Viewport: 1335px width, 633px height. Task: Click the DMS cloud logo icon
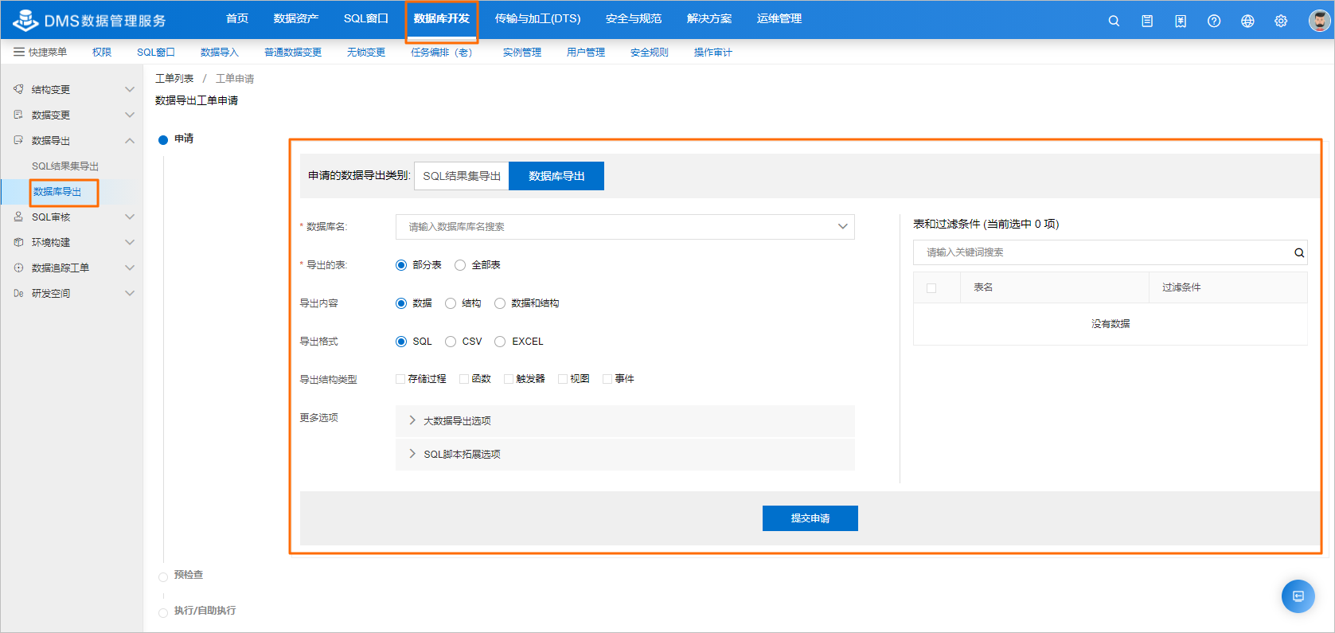pyautogui.click(x=25, y=20)
